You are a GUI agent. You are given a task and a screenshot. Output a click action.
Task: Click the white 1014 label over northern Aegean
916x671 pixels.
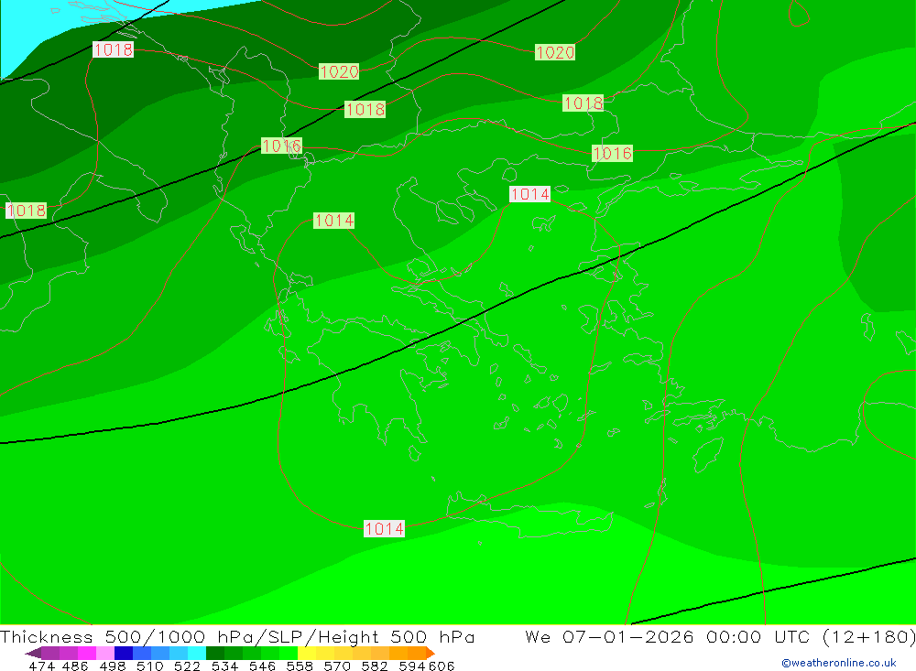click(529, 194)
